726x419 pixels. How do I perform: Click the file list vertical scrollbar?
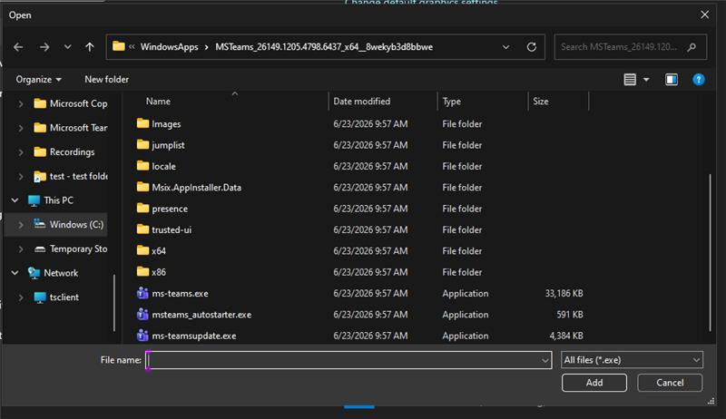710,252
